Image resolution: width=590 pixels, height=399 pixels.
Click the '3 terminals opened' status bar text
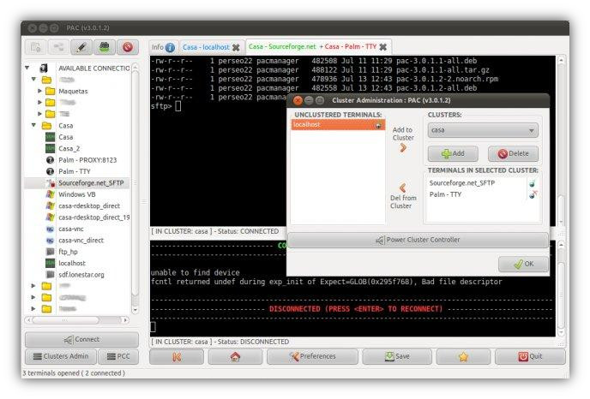tap(74, 373)
